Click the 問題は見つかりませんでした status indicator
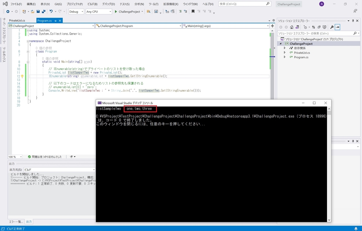The width and height of the screenshot is (362, 231). pyautogui.click(x=45, y=157)
